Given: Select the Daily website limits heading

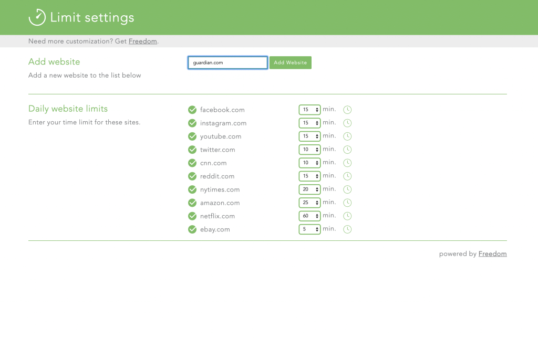Looking at the screenshot, I should pyautogui.click(x=68, y=109).
